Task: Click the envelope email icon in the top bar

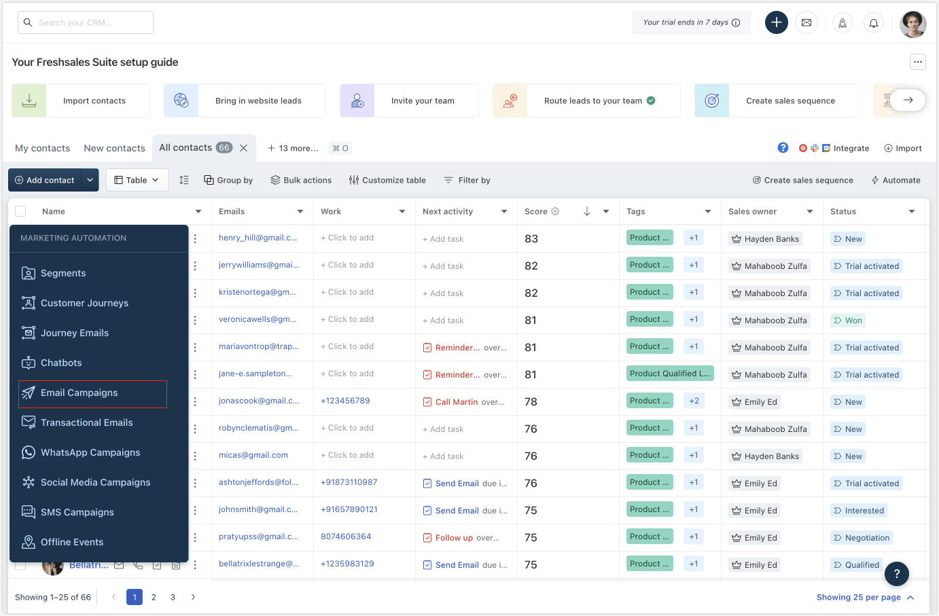Action: click(x=807, y=22)
